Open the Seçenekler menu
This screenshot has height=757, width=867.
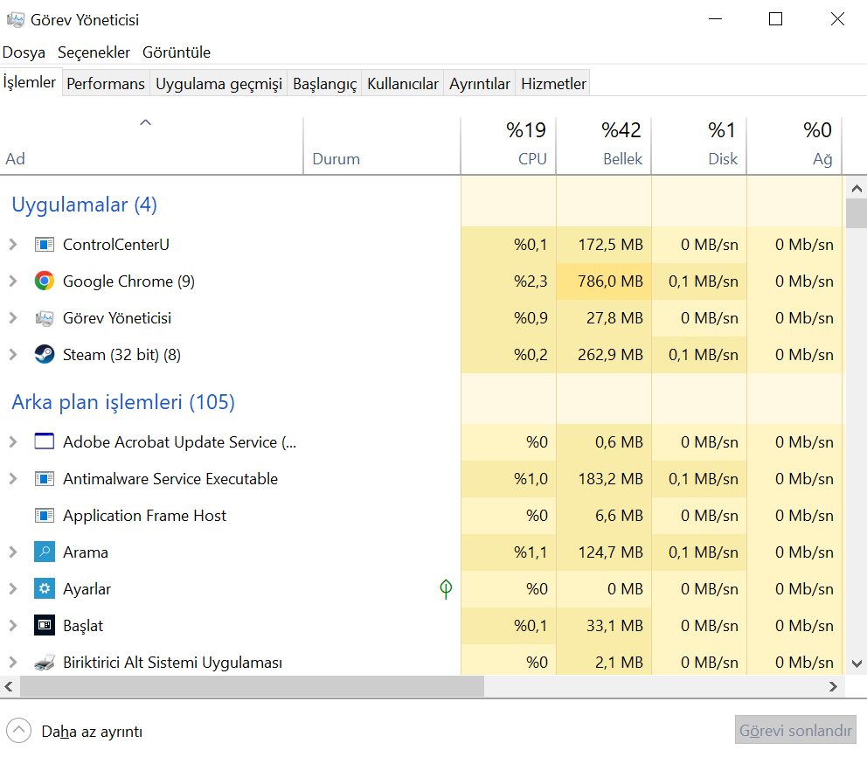tap(94, 52)
